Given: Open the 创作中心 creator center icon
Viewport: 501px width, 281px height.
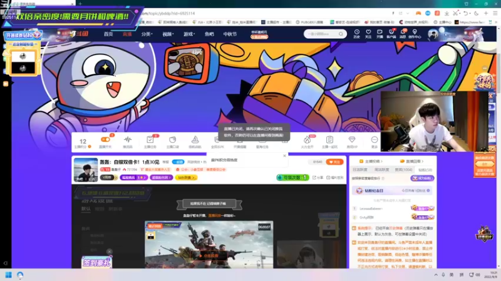Looking at the screenshot, I should (x=415, y=34).
